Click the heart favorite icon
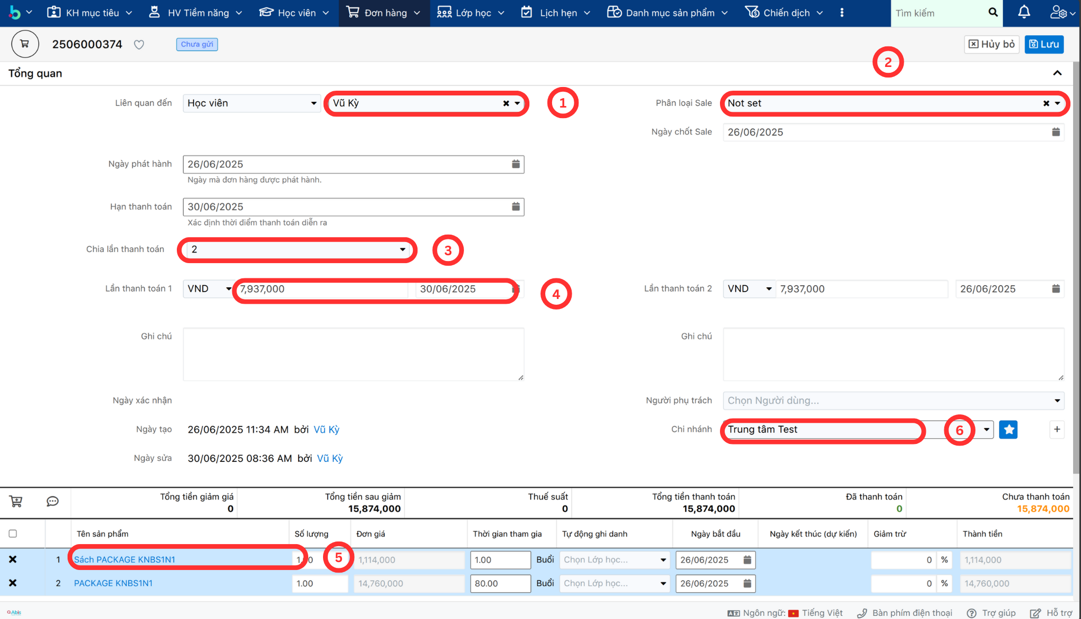Screen dimensions: 1081x619 tap(139, 45)
